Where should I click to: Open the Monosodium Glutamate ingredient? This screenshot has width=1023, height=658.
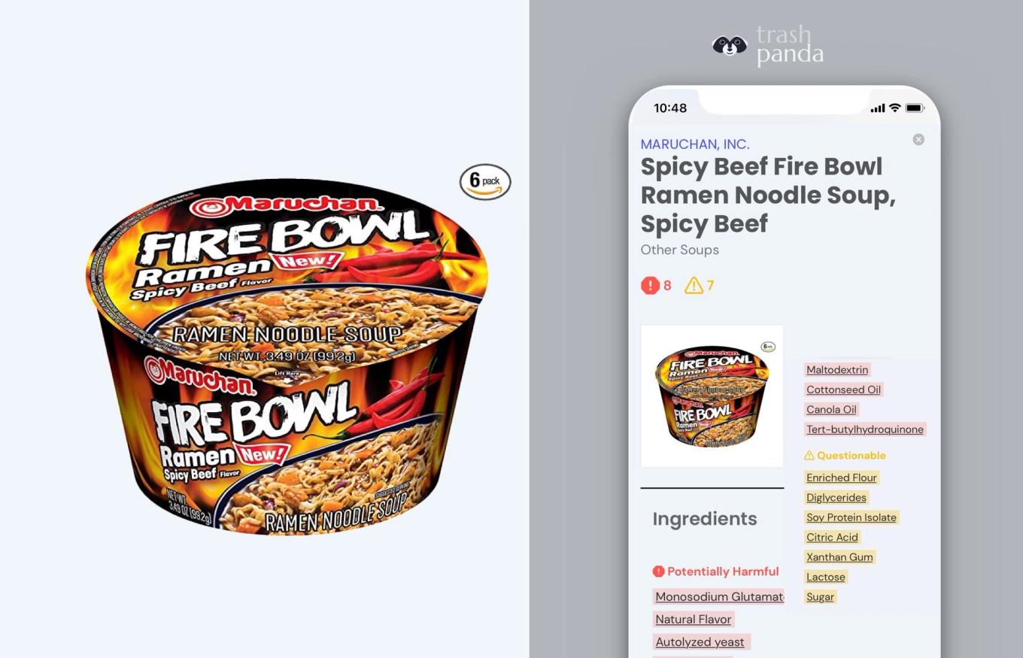719,596
